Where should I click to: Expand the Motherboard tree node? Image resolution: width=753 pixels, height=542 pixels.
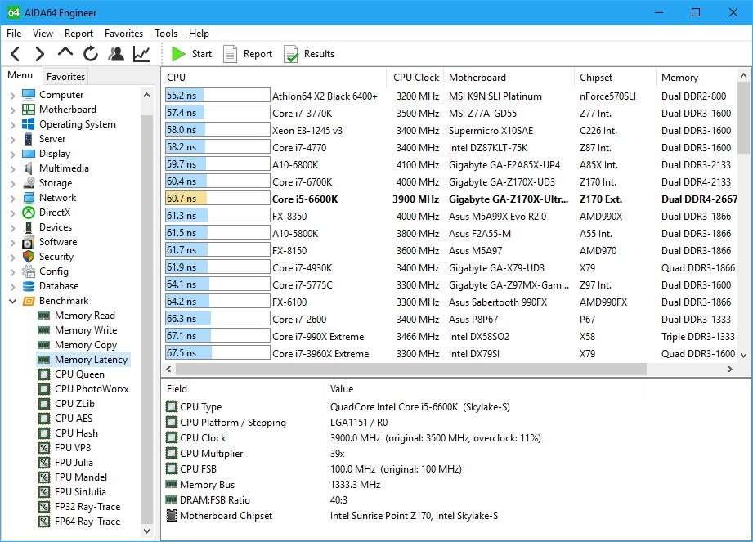point(12,110)
